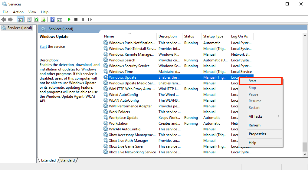The height and width of the screenshot is (170, 308).
Task: Click the Export List toolbar icon
Action: point(43,19)
